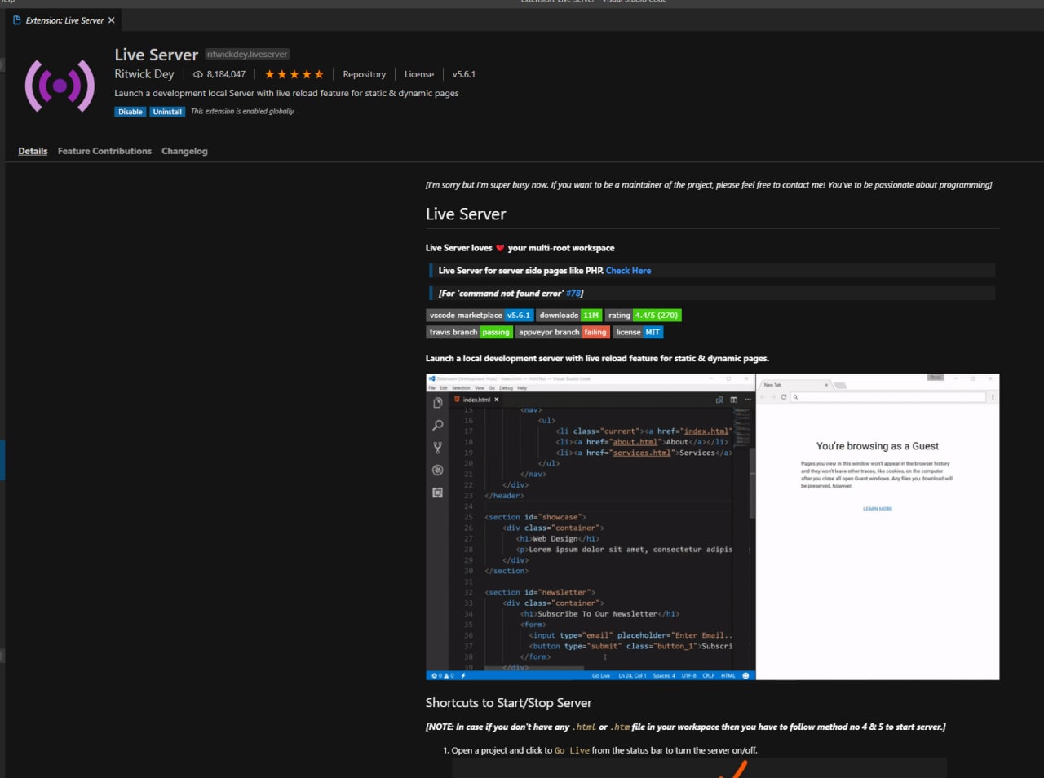Viewport: 1044px width, 778px height.
Task: Click the downloads 11M badge
Action: coord(568,315)
